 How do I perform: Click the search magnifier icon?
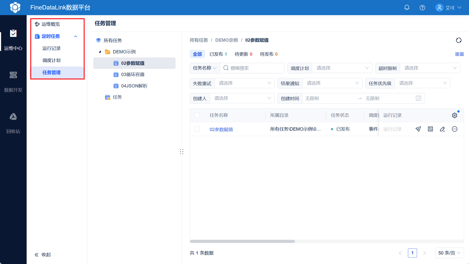coord(226,68)
